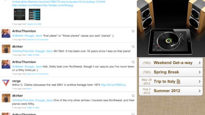Click conversation bubble on ArthurThornton's "that plane" tweet

pyautogui.click(x=133, y=31)
